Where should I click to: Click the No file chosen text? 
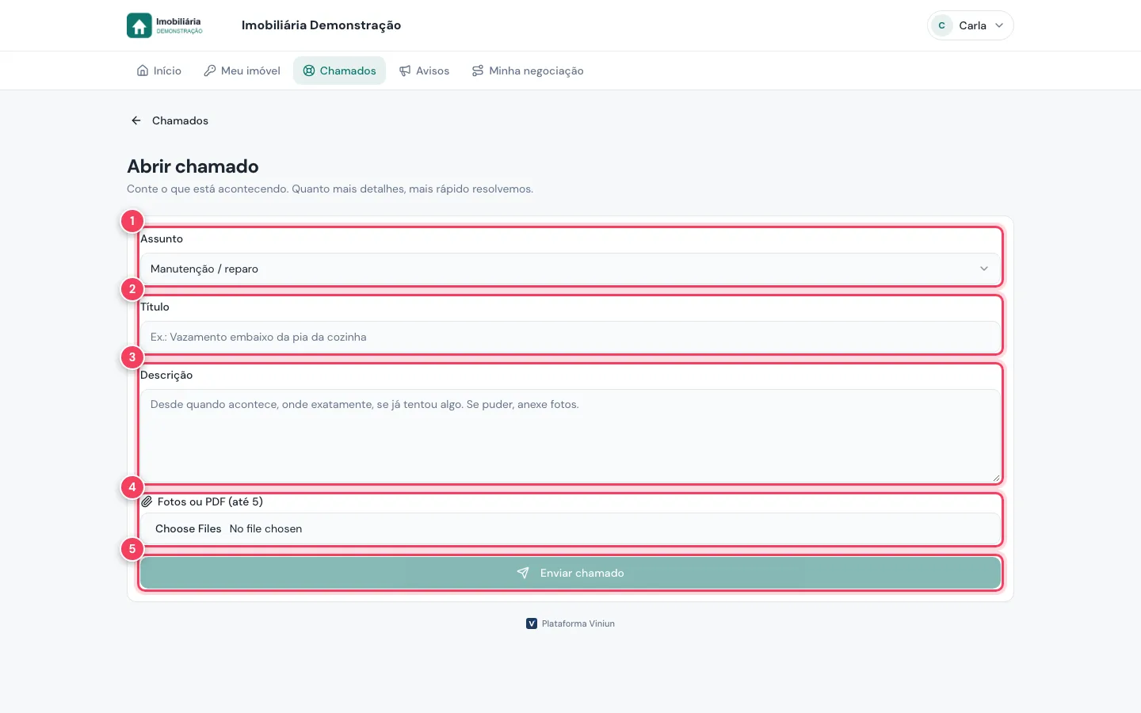click(265, 528)
